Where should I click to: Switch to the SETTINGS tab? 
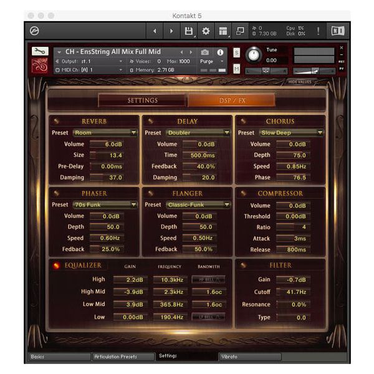coord(142,100)
